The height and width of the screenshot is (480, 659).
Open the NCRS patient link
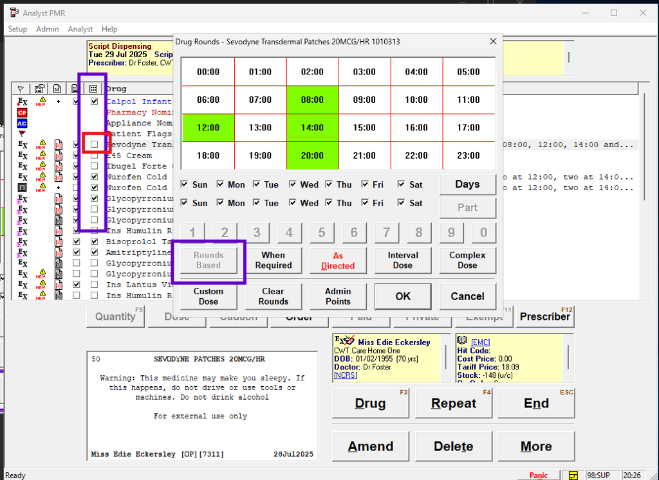point(346,375)
